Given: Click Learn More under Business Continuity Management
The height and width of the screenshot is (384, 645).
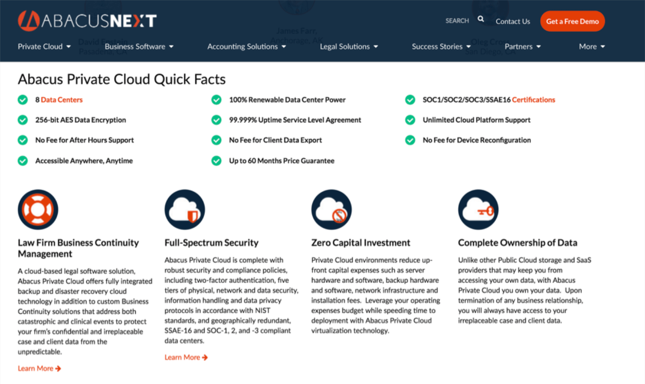Looking at the screenshot, I should click(40, 368).
